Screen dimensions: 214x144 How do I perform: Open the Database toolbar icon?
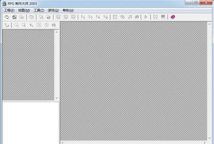[115, 17]
